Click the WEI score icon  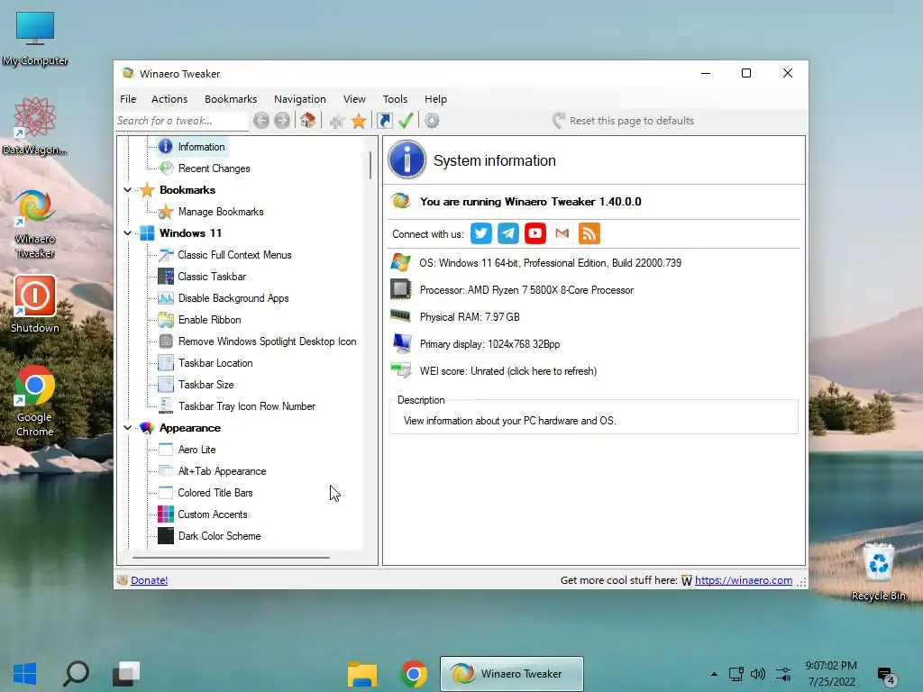point(401,370)
